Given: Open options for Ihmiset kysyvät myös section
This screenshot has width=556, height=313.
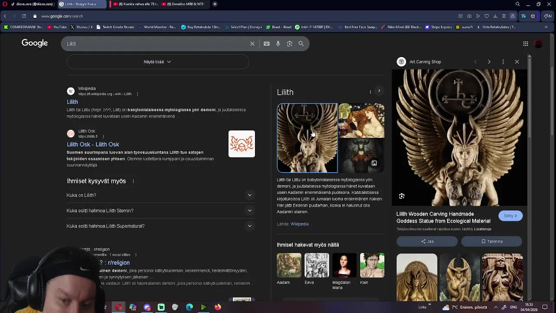Looking at the screenshot, I should (x=133, y=181).
